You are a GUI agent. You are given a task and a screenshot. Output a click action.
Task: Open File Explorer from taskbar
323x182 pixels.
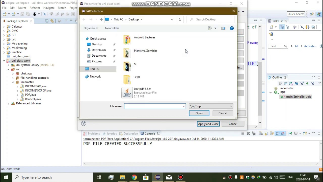pos(123,177)
